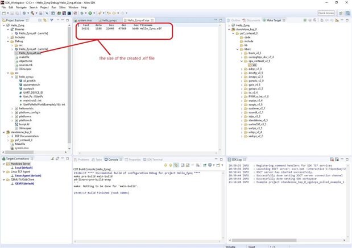The image size is (352, 248).
Task: Collapse the Hardware Server node
Action: point(4,165)
